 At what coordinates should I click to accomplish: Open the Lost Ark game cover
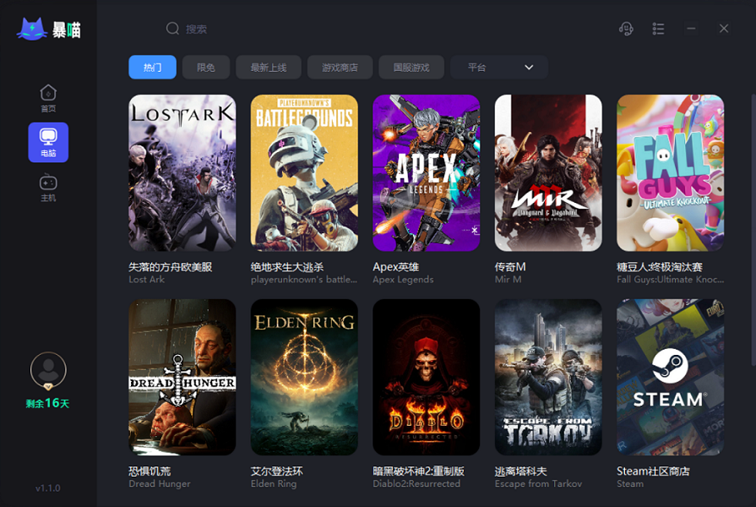coord(182,172)
